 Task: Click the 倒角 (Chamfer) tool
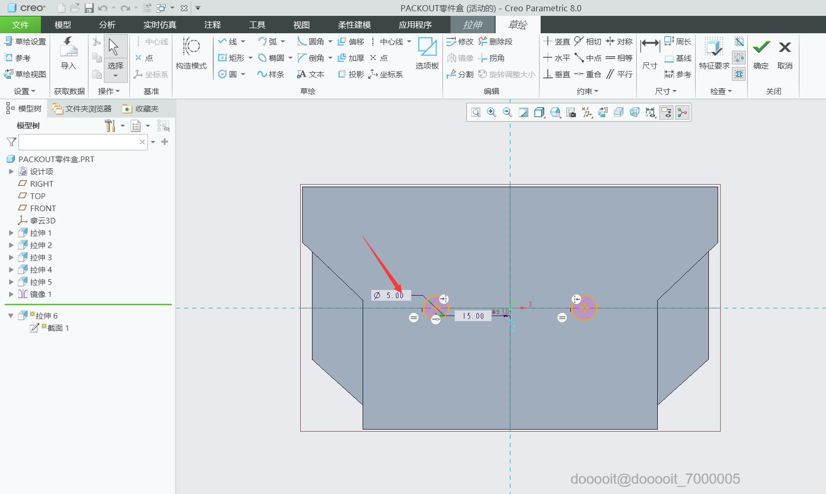(x=311, y=58)
